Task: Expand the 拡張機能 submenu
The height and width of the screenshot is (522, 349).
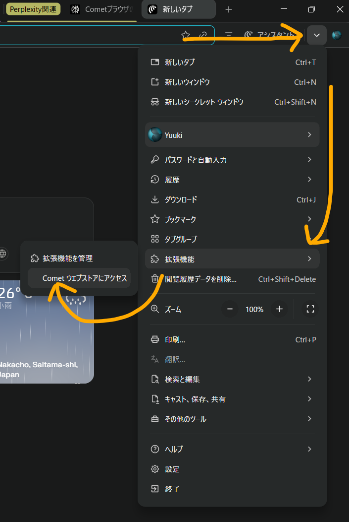Action: click(x=232, y=259)
